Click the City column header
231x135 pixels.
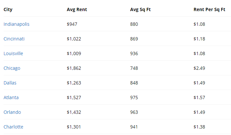pyautogui.click(x=8, y=9)
